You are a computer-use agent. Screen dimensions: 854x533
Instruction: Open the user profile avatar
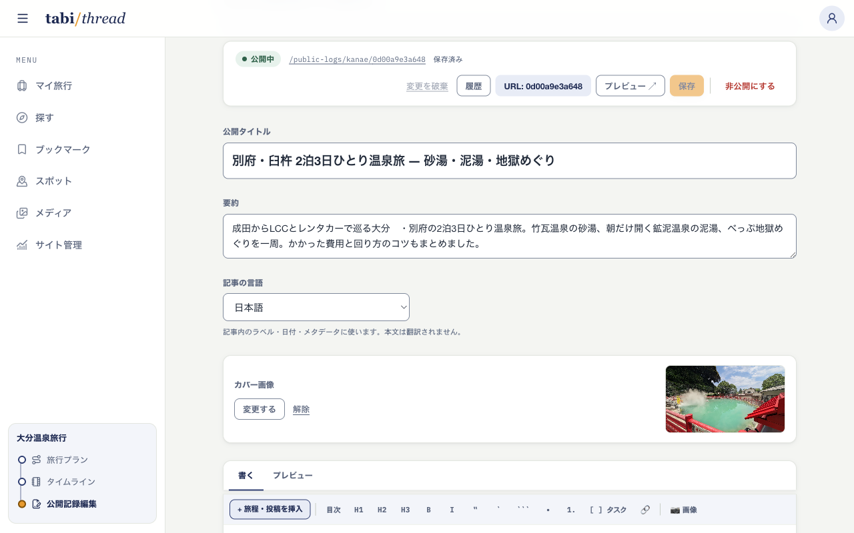(832, 18)
